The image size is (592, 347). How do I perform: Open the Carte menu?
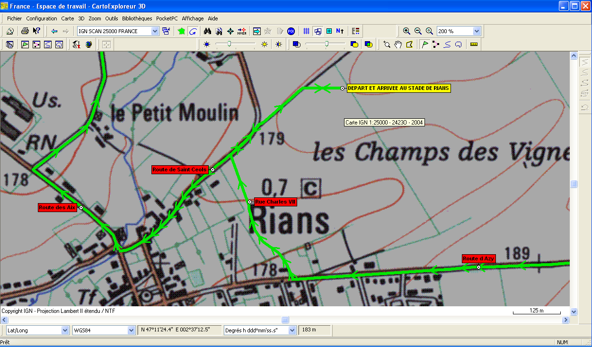pyautogui.click(x=68, y=18)
